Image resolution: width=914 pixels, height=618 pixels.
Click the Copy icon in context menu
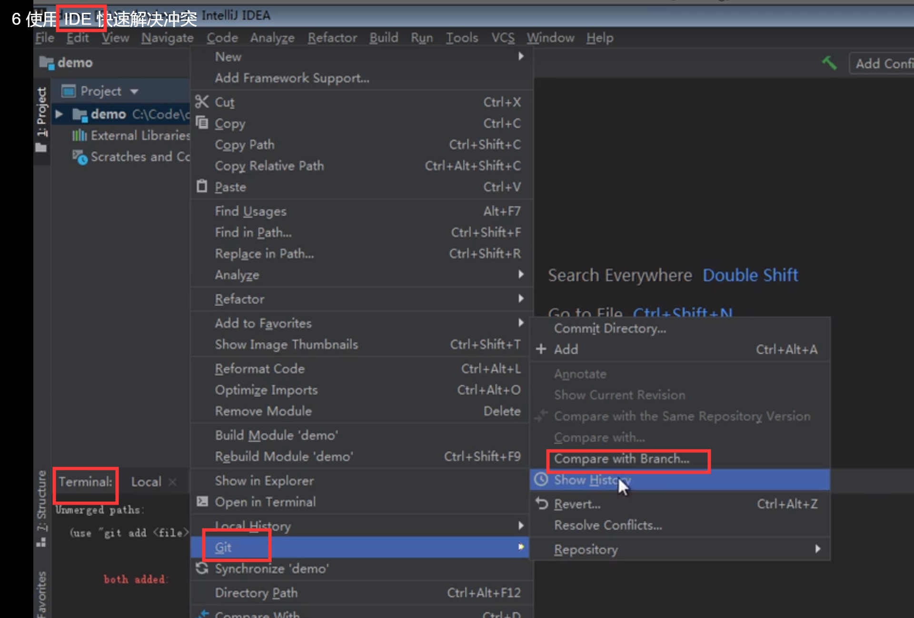(202, 123)
